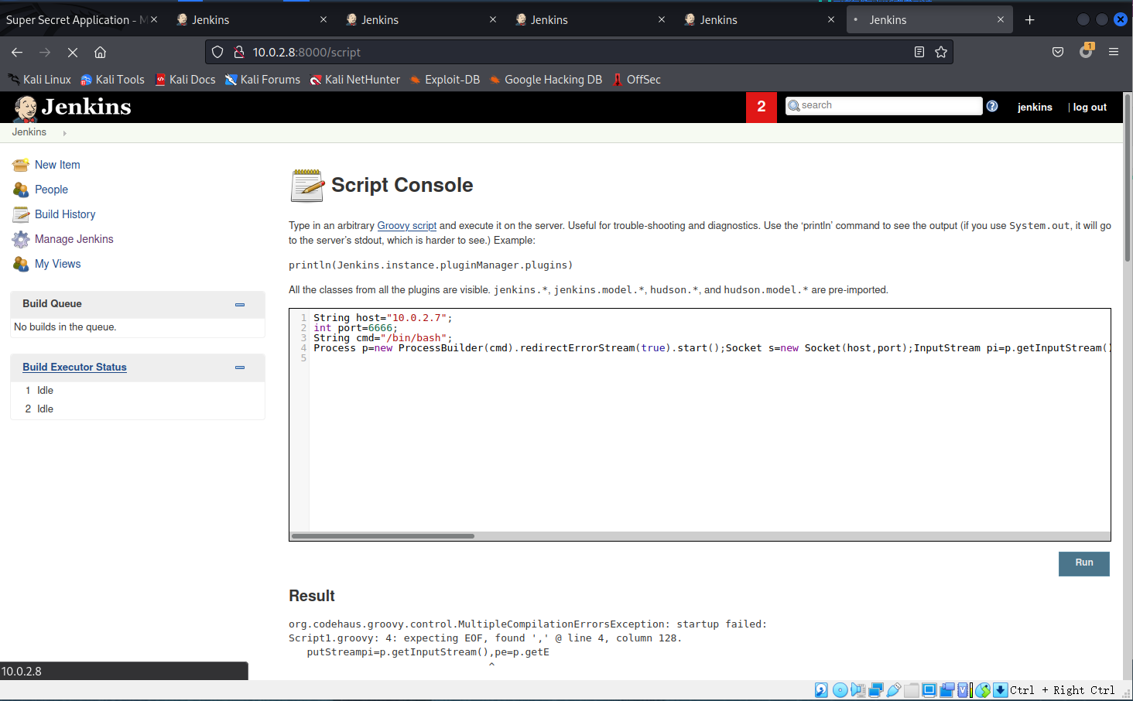Viewport: 1133px width, 701px height.
Task: Click the search help question mark icon
Action: [992, 106]
